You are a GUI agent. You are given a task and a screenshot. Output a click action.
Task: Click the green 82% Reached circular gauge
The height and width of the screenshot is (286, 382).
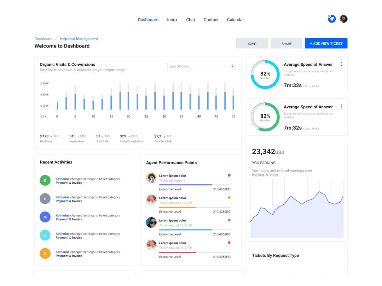265,117
